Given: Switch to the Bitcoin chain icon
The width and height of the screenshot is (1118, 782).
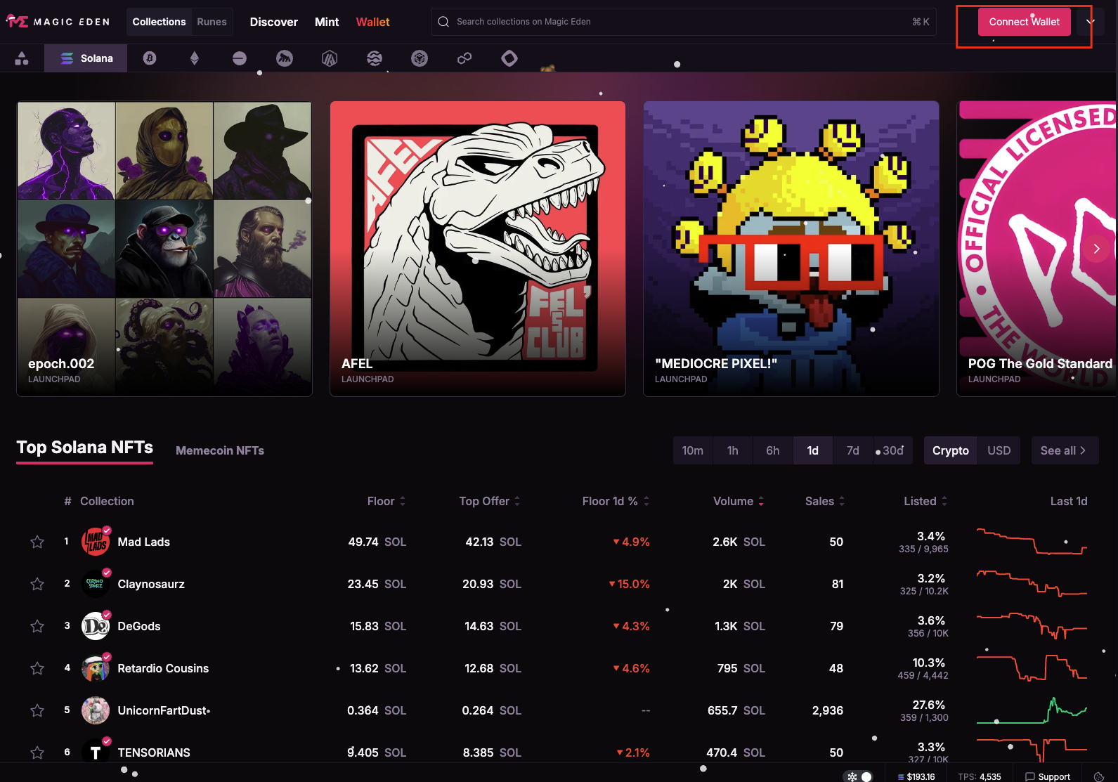Looking at the screenshot, I should tap(150, 58).
